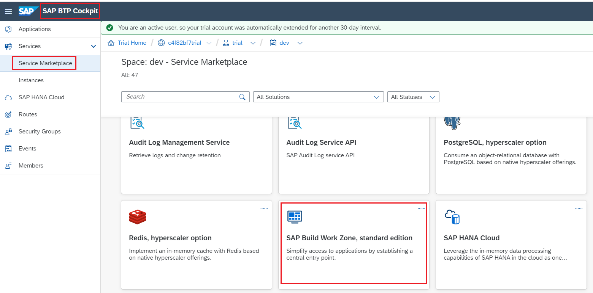Screen dimensions: 593x293
Task: Click the globe icon beside c4f82bf7trial
Action: pos(161,43)
